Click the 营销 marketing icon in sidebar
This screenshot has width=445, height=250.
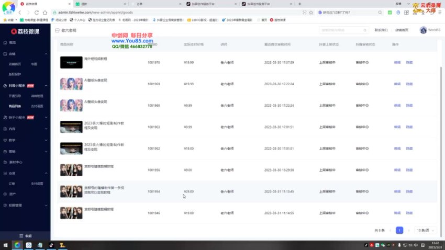point(5,152)
